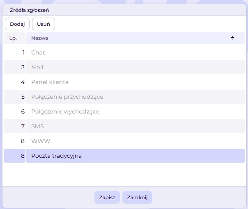Image resolution: width=248 pixels, height=209 pixels.
Task: Click number 5 beside Połączenie przychodzące
Action: pos(23,97)
